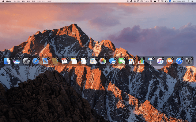Launch iTunes music icon
Screen dimensions: 196x122
click(160, 61)
